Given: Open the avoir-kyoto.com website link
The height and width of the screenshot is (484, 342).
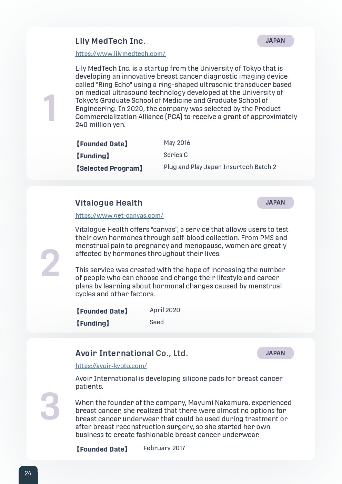Looking at the screenshot, I should coord(111,366).
